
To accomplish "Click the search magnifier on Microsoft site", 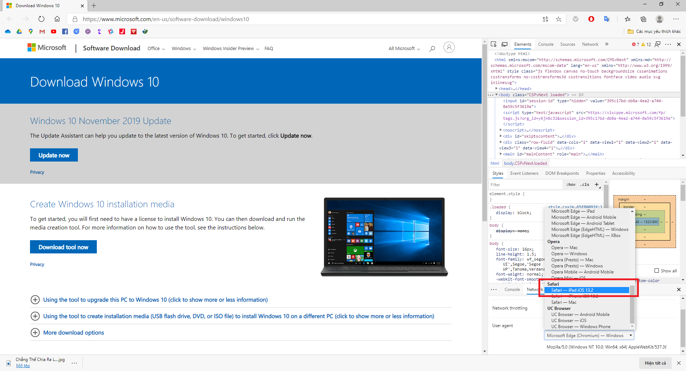I will (x=432, y=48).
